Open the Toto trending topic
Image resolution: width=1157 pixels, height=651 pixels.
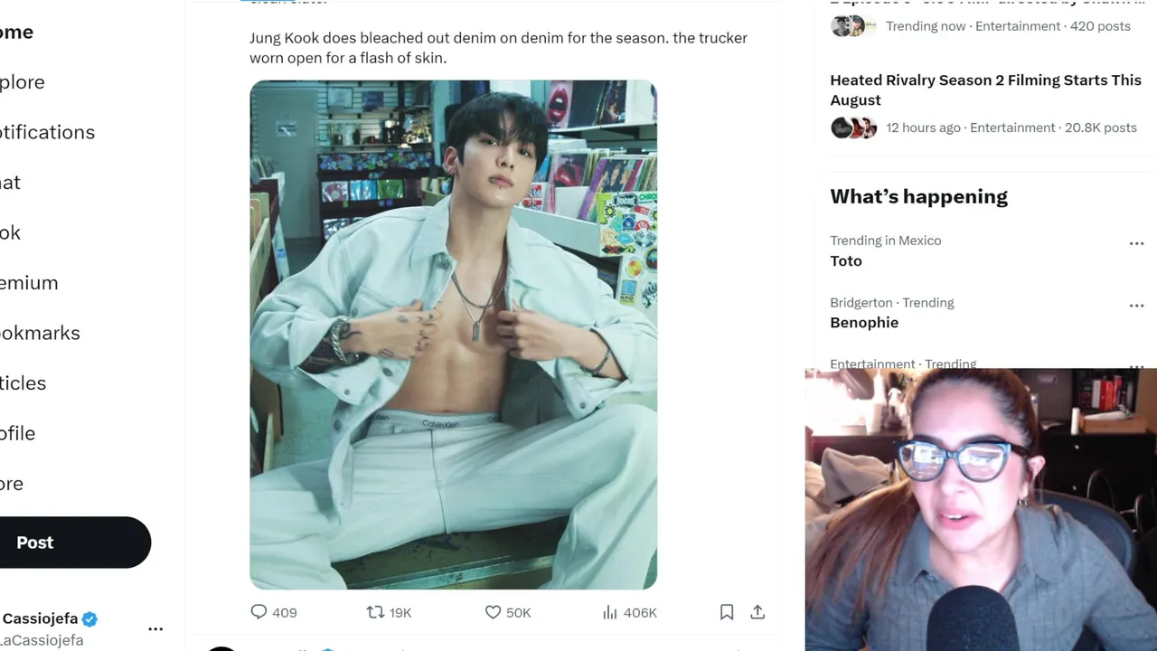click(x=846, y=260)
